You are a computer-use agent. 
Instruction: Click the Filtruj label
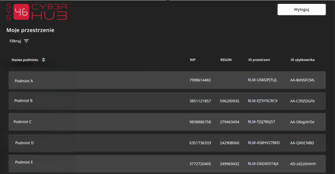point(15,41)
